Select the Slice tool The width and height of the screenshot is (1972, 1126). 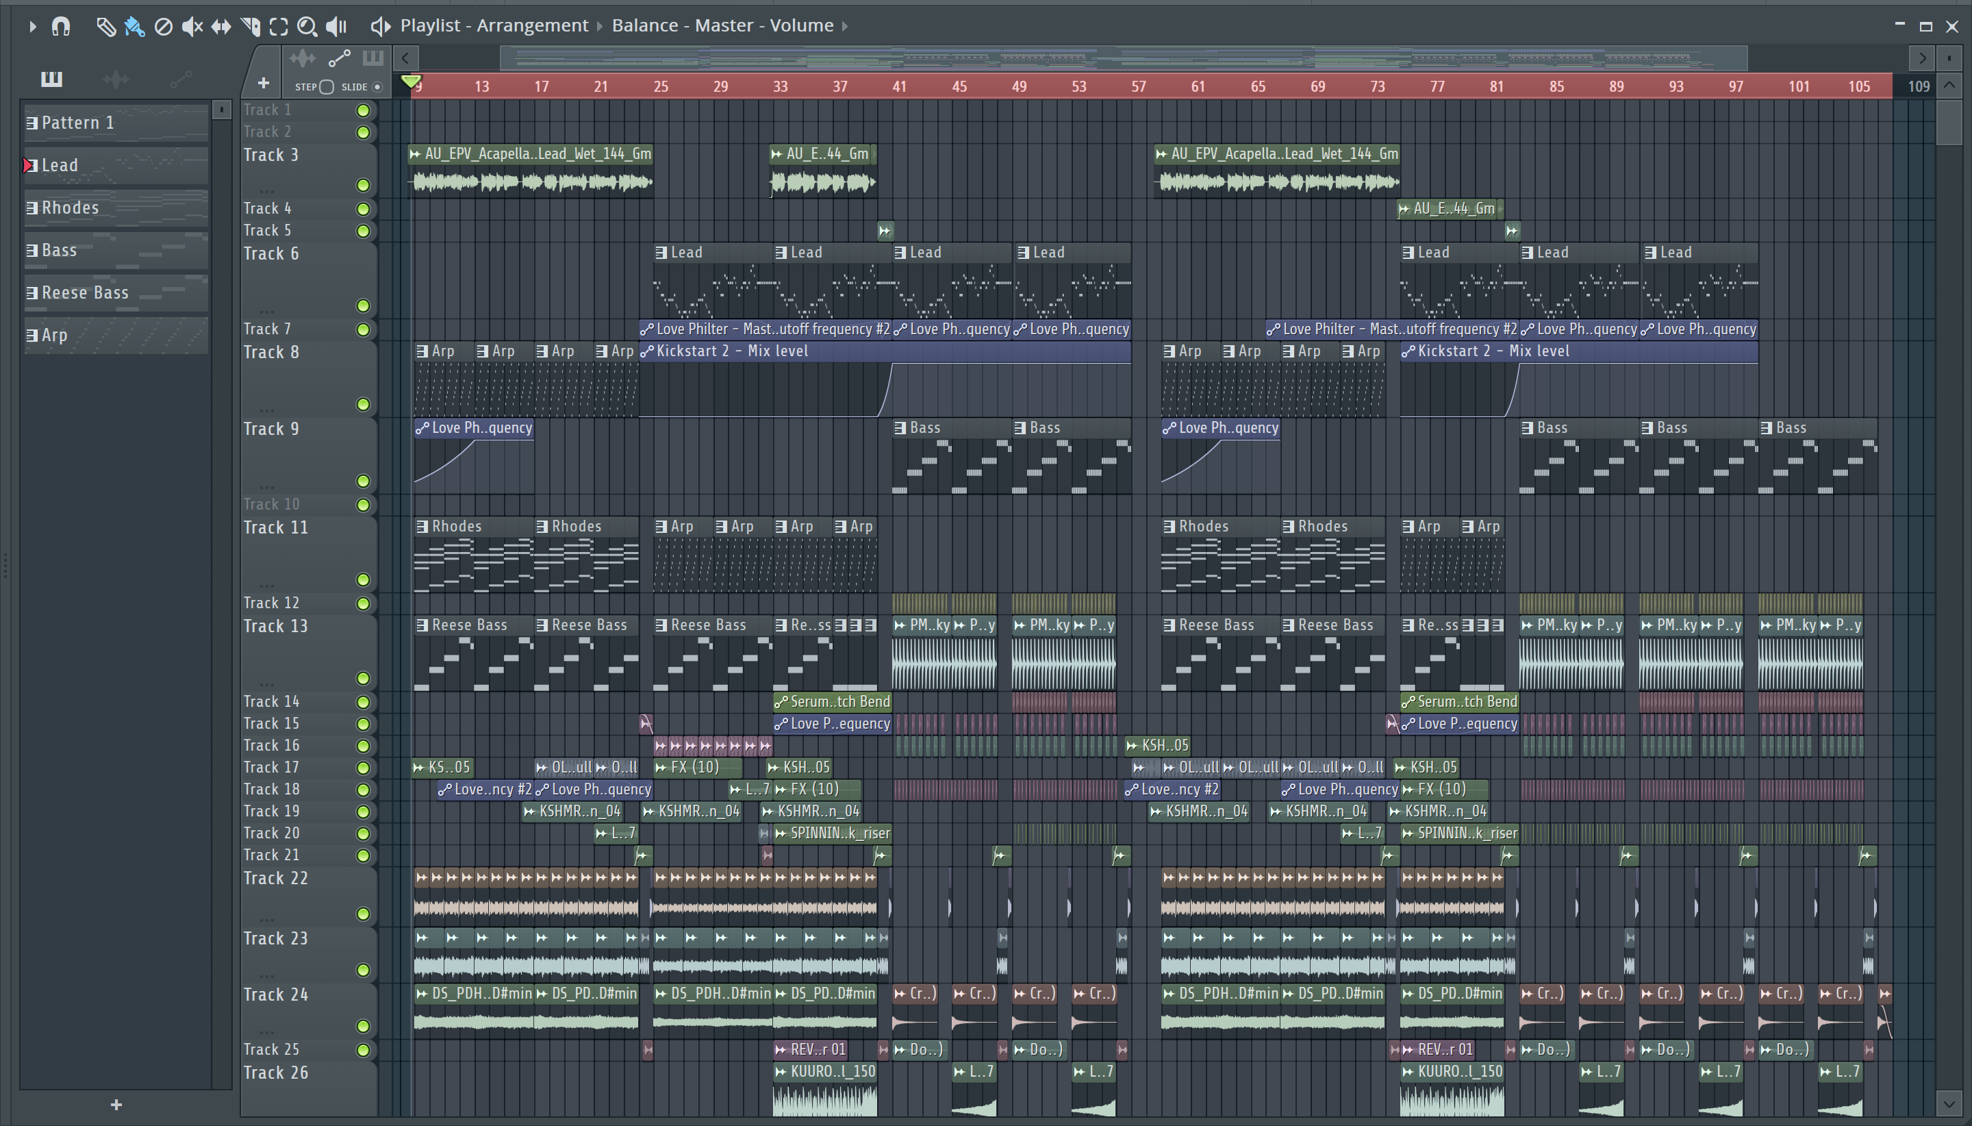tap(250, 26)
